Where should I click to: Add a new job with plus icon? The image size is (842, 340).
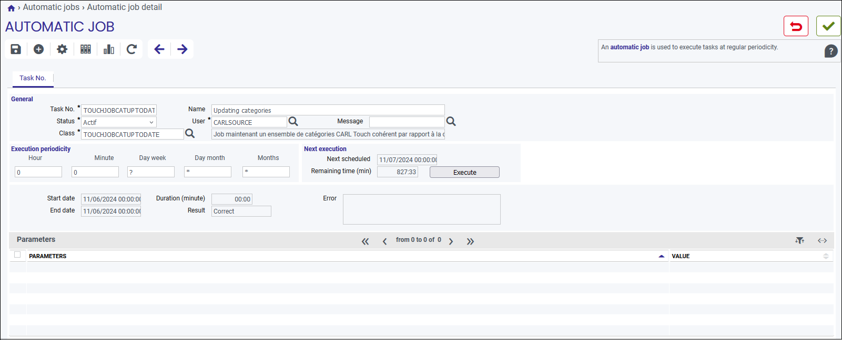[39, 49]
